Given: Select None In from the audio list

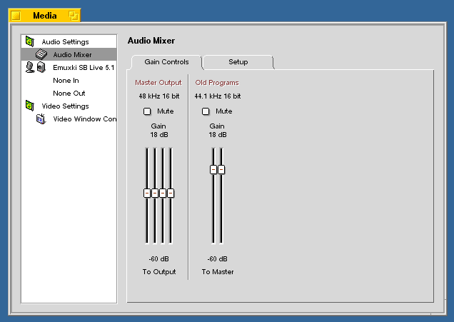Looking at the screenshot, I should click(x=66, y=81).
